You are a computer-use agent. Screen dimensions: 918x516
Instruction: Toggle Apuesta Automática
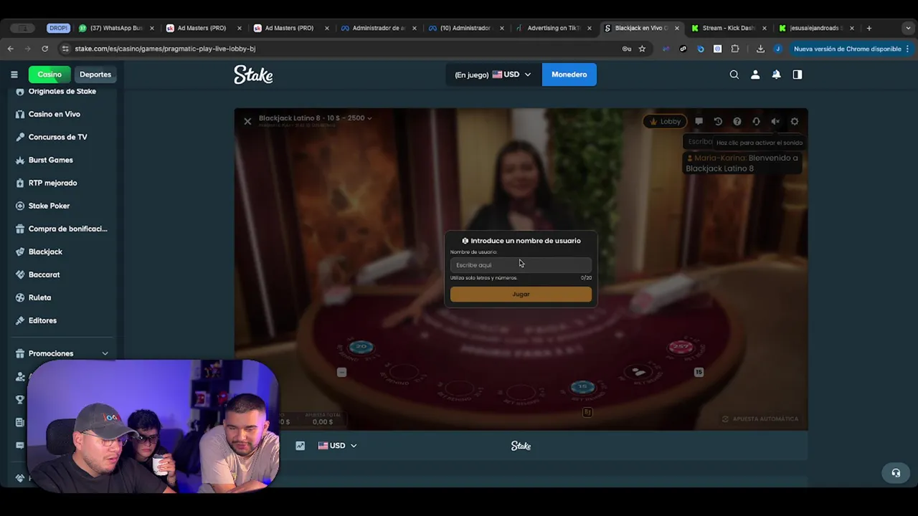[760, 419]
